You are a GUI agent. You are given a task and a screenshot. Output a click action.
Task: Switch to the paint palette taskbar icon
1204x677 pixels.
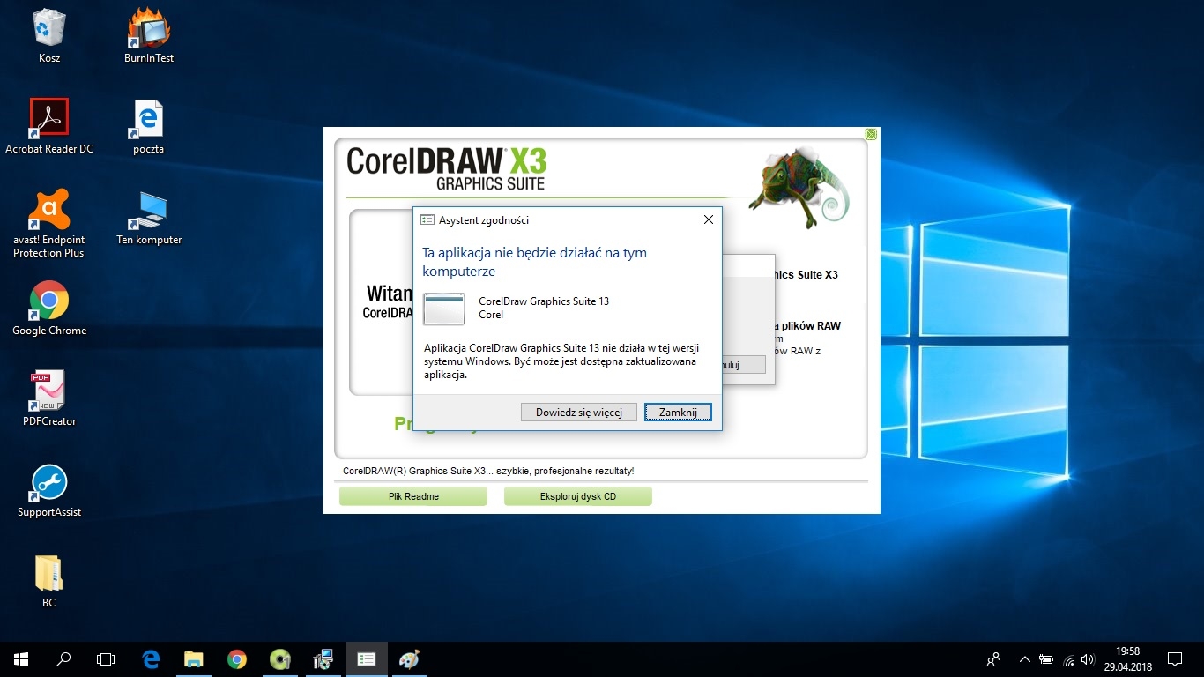[410, 658]
